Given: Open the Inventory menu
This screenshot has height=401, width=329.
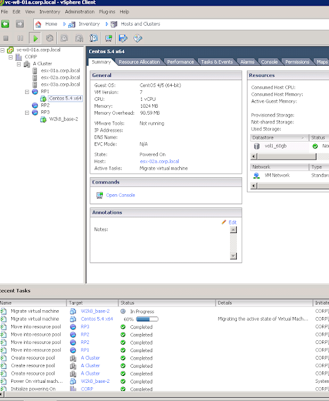Looking at the screenshot, I should tap(50, 12).
